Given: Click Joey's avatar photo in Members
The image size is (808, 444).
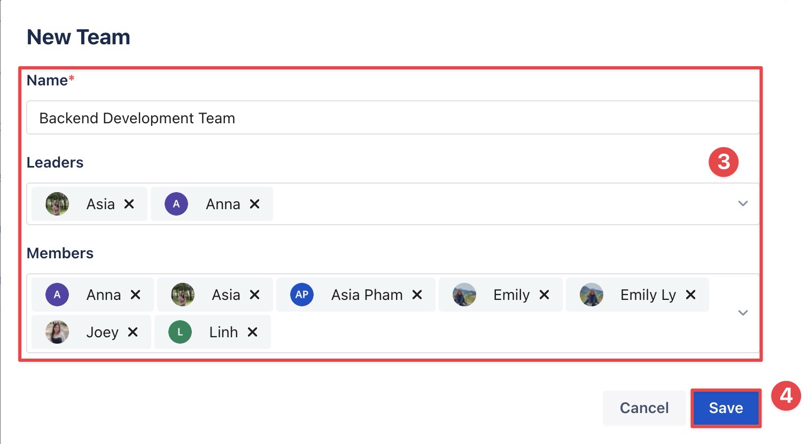Looking at the screenshot, I should [57, 332].
